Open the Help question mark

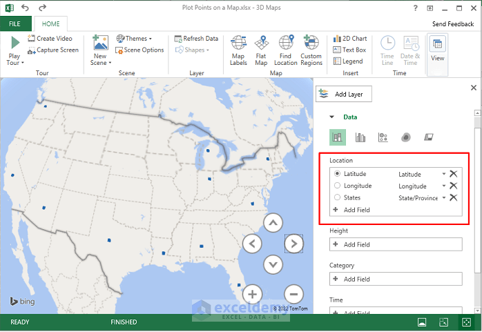coord(416,8)
